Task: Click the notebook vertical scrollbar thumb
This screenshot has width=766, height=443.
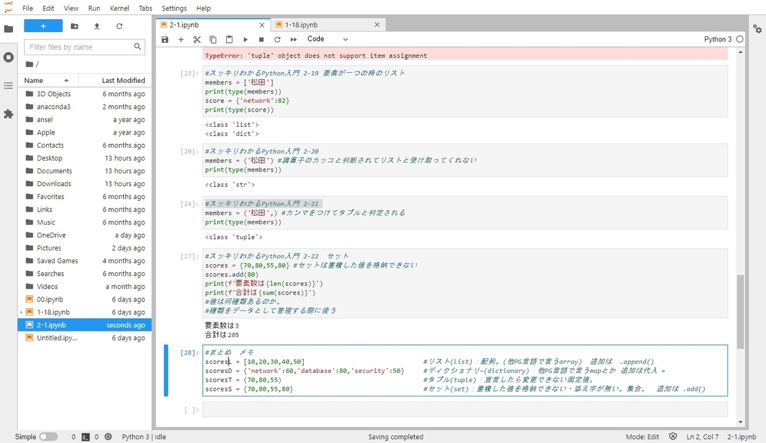Action: [740, 312]
